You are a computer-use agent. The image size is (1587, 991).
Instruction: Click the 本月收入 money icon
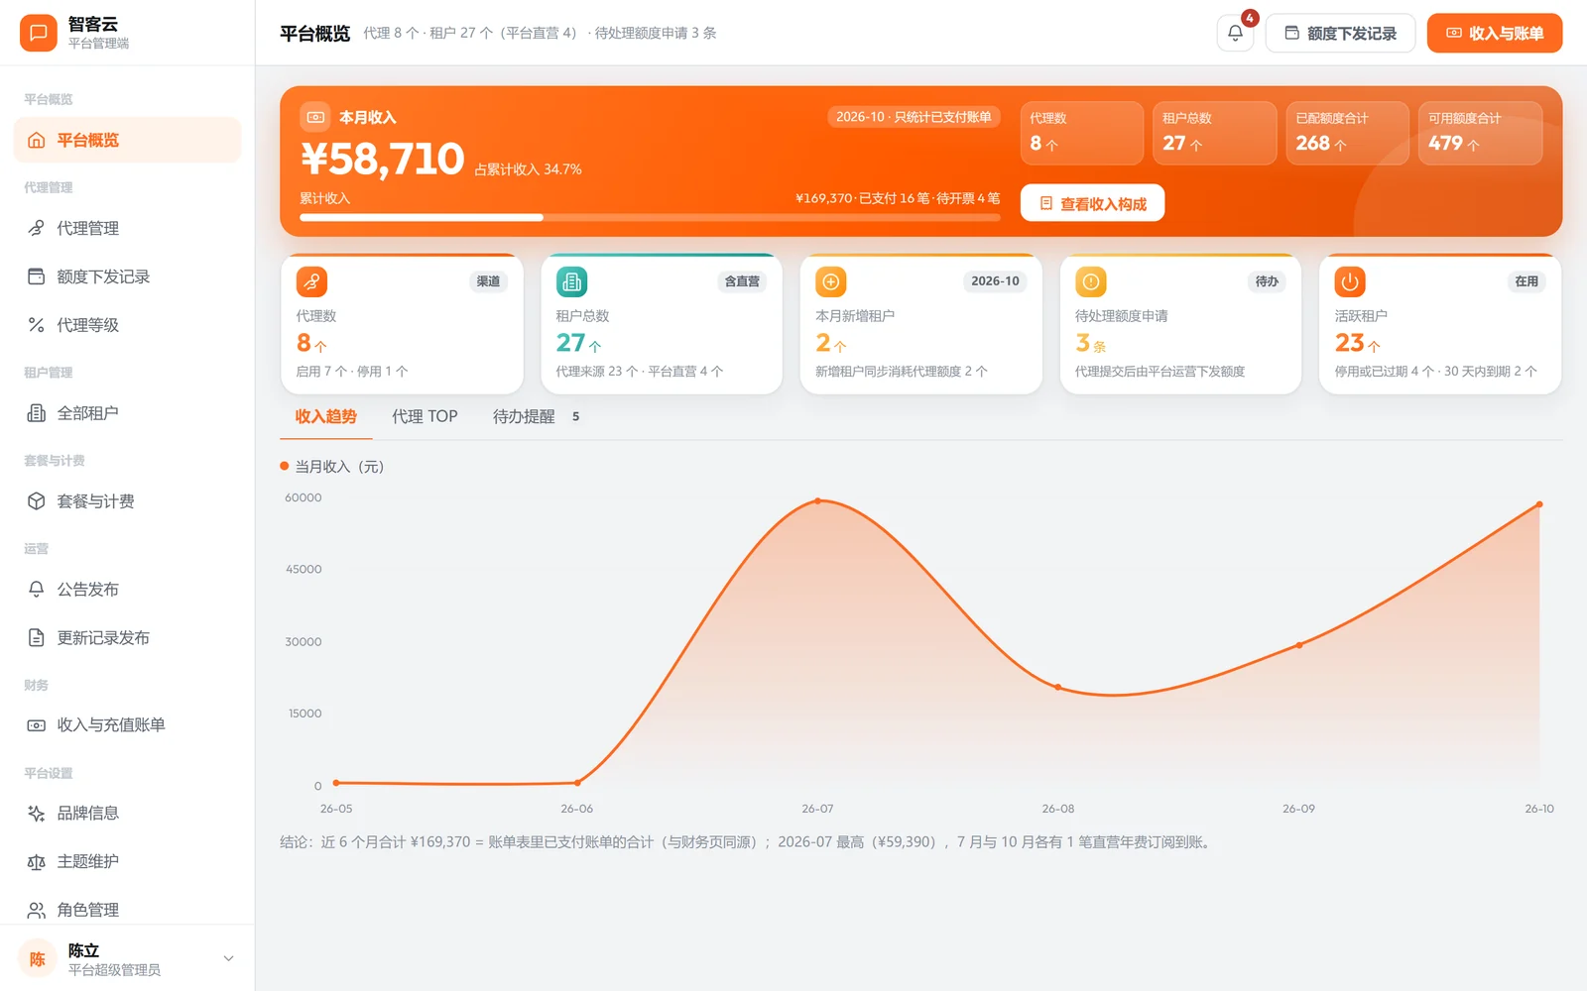point(315,117)
